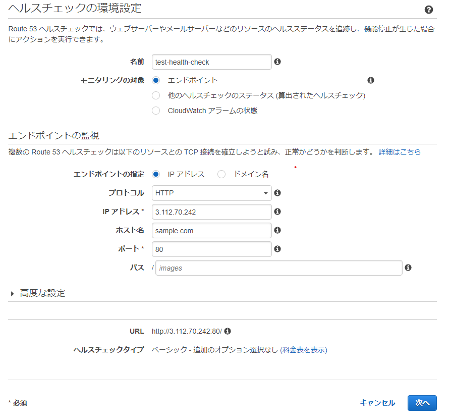Open the 料金表を表示 link
Image resolution: width=450 pixels, height=419 pixels.
(x=304, y=350)
